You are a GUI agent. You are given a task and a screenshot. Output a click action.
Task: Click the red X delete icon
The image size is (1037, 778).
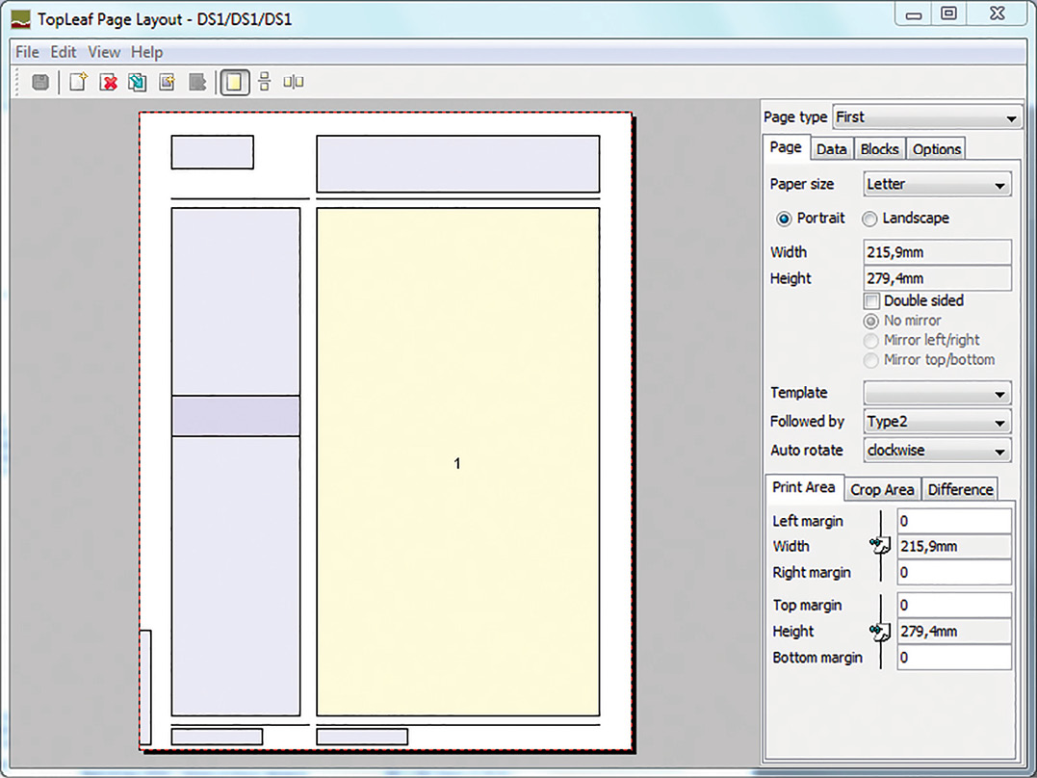pos(109,82)
